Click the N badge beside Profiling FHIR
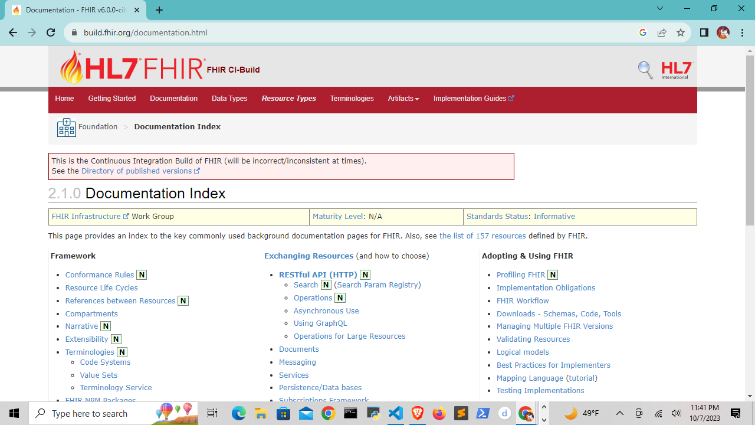The height and width of the screenshot is (425, 755). click(x=553, y=274)
